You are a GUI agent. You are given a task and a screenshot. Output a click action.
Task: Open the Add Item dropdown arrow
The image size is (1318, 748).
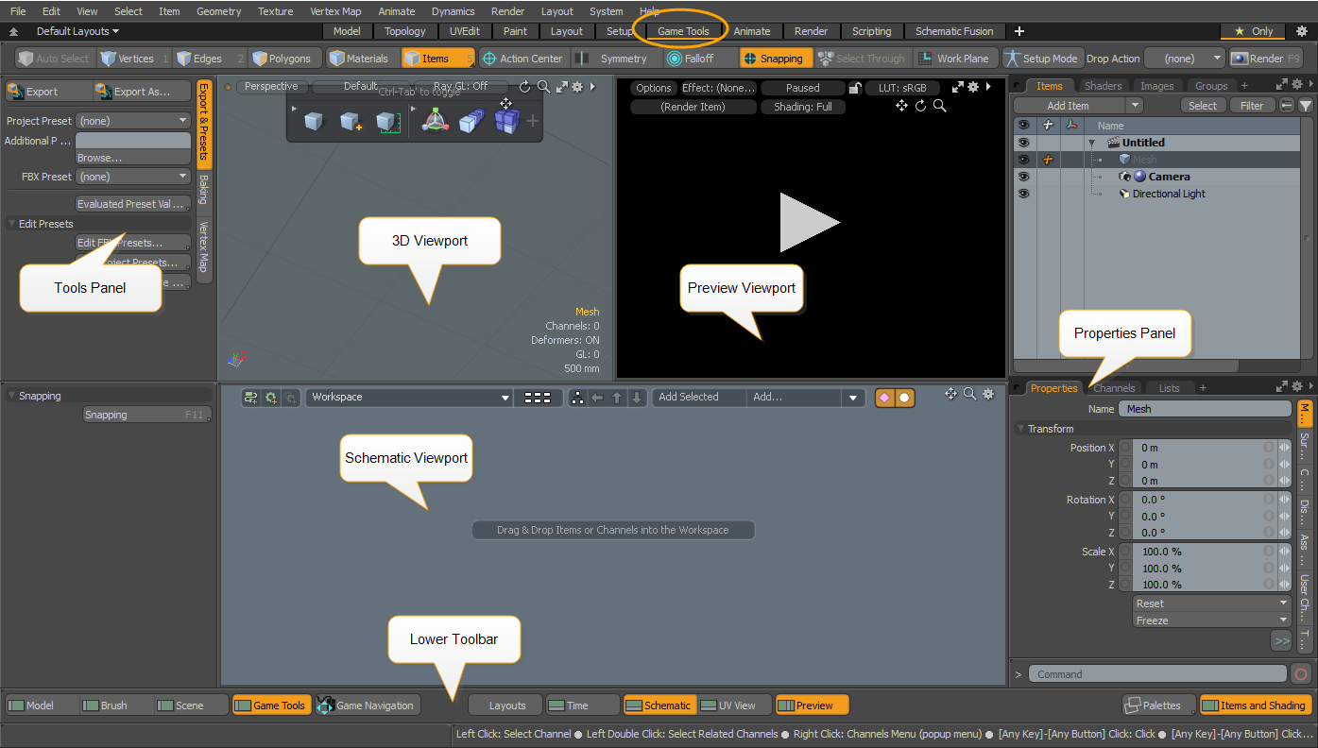(1135, 106)
